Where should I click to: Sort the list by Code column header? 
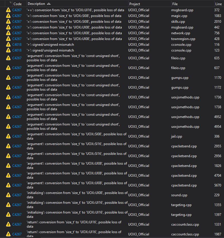pos(17,4)
